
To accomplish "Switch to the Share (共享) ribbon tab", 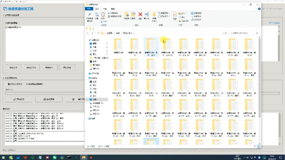I will (x=105, y=9).
